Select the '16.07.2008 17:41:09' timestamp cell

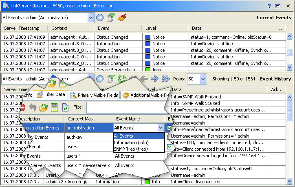(24, 37)
